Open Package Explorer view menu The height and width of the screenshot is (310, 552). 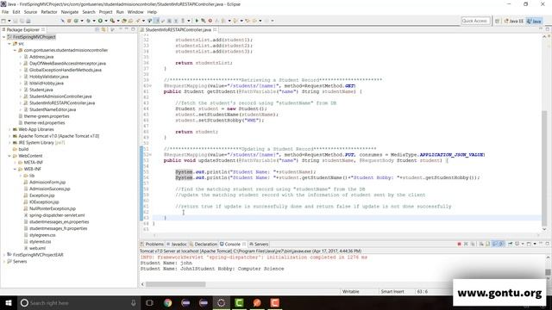click(x=121, y=29)
